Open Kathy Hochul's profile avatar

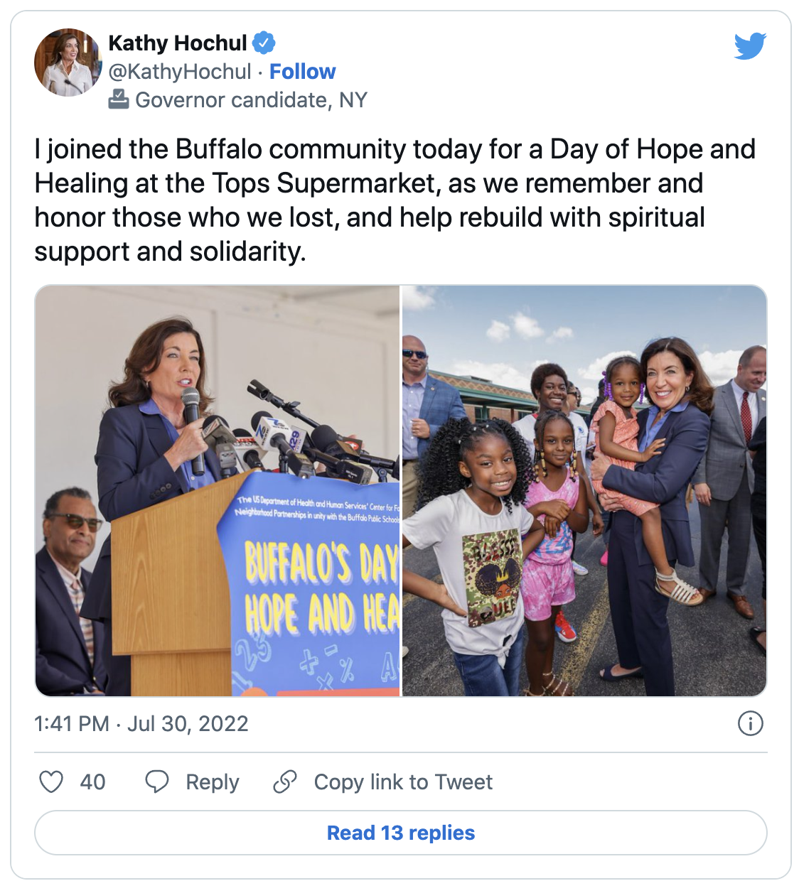point(68,63)
